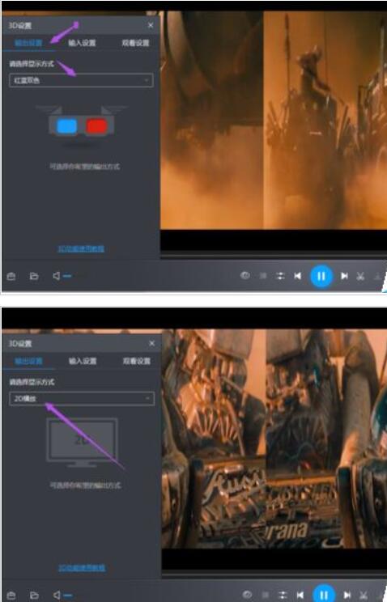Skip to previous video in the 红蓝双色 player
This screenshot has width=387, height=602.
pos(297,276)
